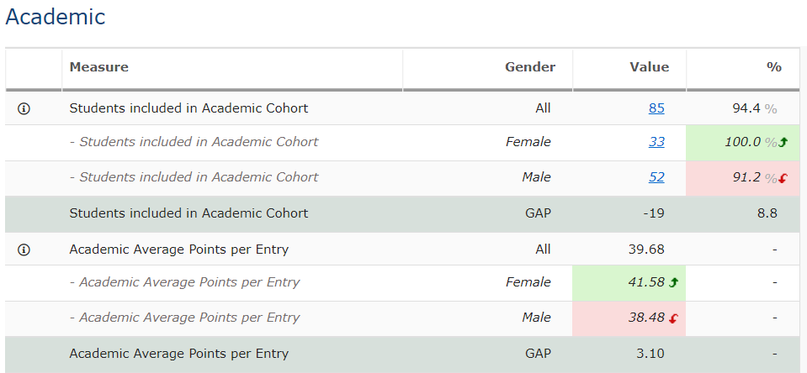Click the % column header

click(773, 67)
